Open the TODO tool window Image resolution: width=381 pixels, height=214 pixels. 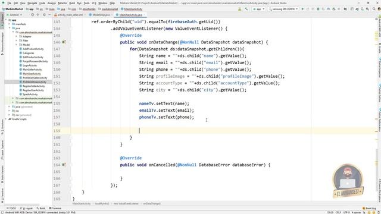point(11,208)
